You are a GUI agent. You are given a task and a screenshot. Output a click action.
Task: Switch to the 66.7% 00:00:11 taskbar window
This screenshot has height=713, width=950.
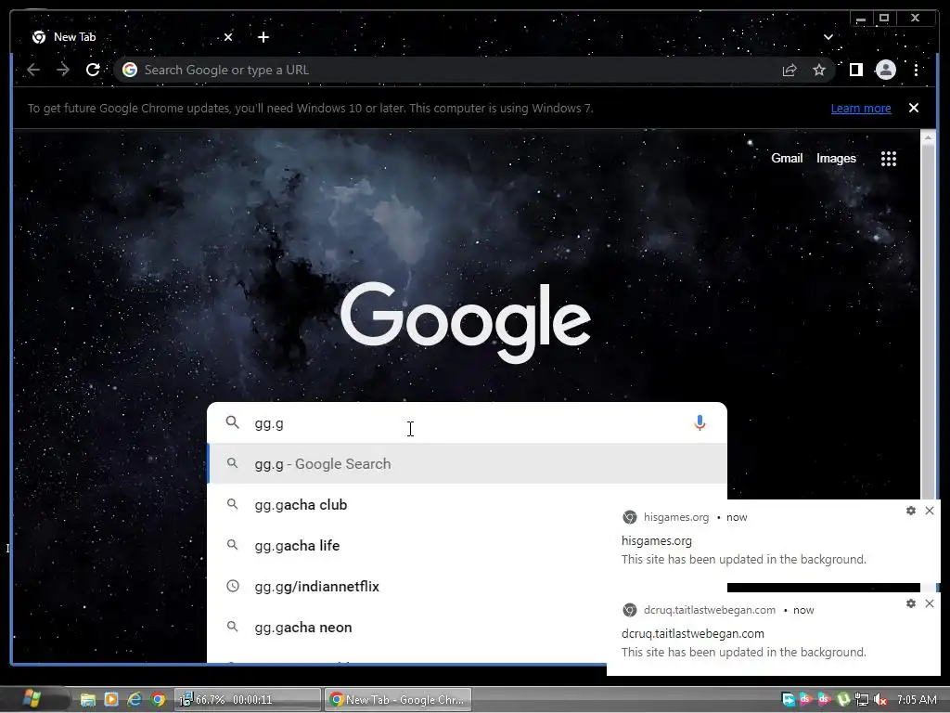coord(248,700)
